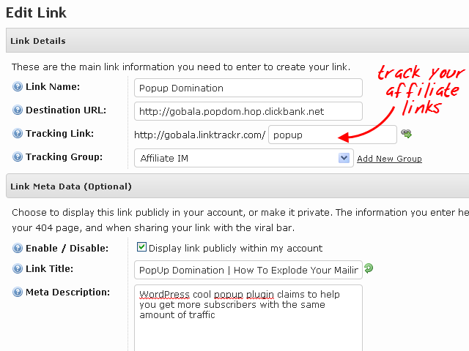The image size is (469, 351).
Task: Click the Tracking Group: label
Action: pyautogui.click(x=64, y=156)
